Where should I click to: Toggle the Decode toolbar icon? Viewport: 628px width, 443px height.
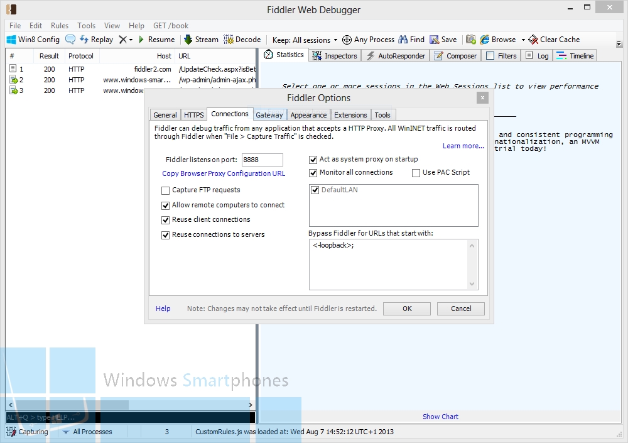(x=229, y=40)
